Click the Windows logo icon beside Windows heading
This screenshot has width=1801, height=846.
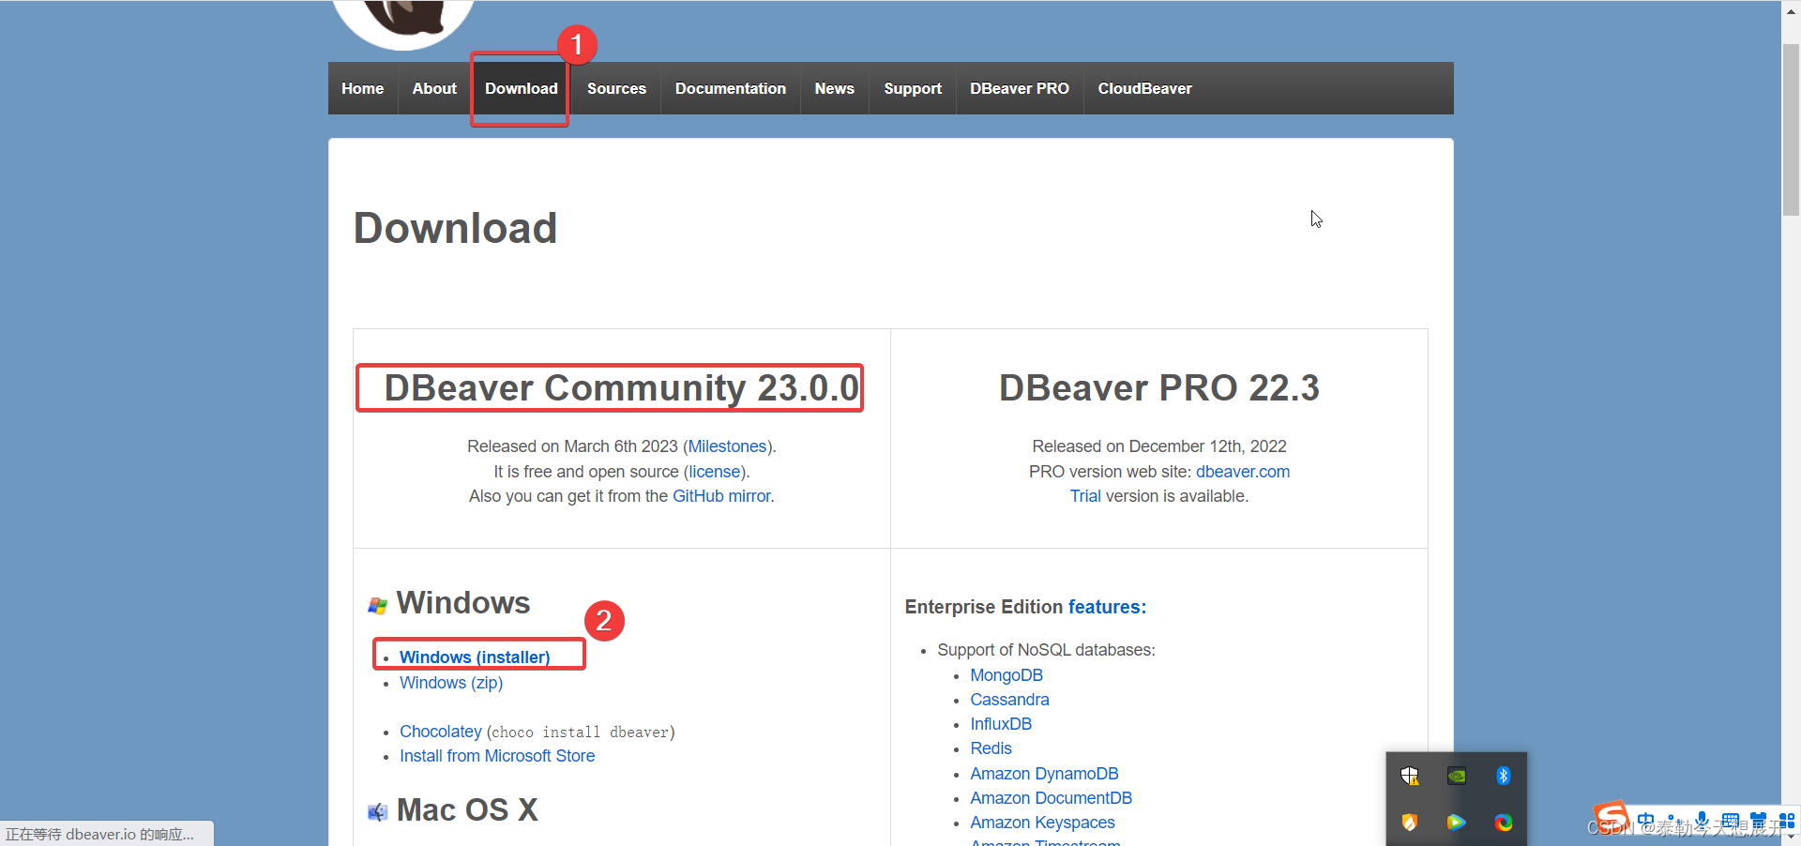[378, 606]
